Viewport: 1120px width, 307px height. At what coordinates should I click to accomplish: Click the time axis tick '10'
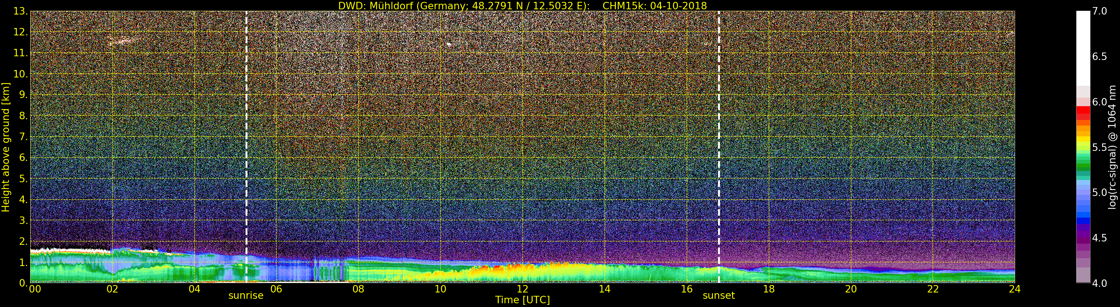[440, 289]
